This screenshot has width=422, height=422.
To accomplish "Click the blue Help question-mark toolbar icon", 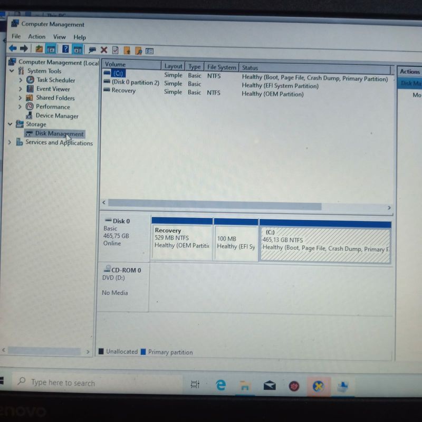I will coord(65,49).
